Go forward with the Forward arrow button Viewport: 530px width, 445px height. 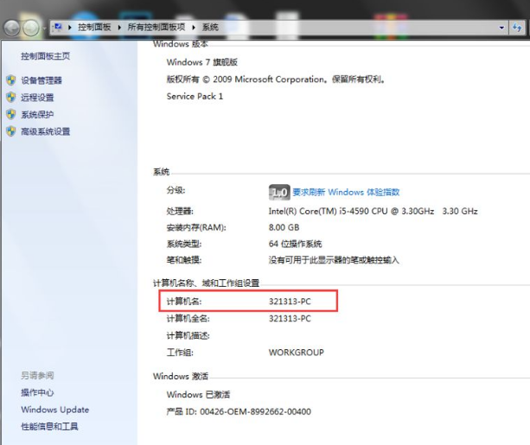[31, 28]
